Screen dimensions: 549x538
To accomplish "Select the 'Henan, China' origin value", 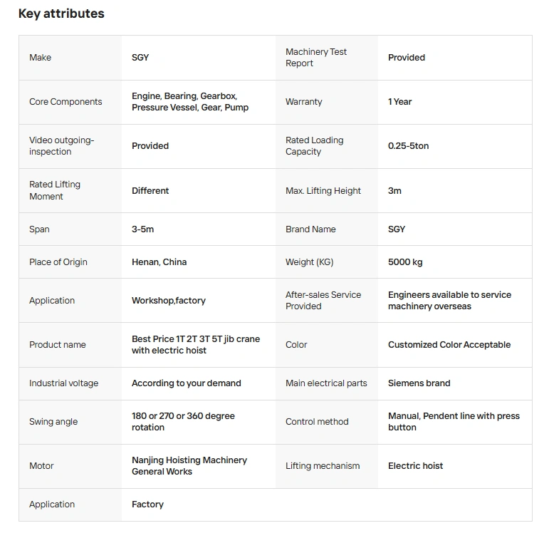I will (x=159, y=262).
